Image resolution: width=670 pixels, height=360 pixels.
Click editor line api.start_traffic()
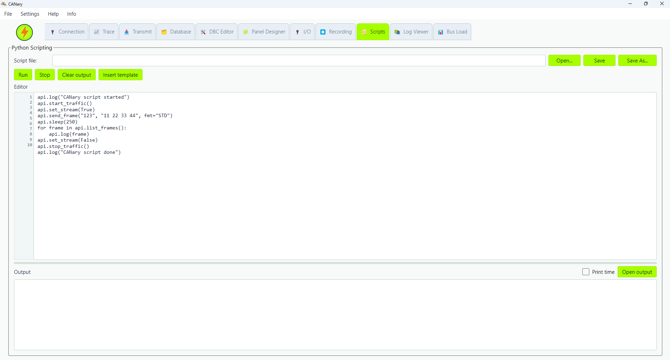pyautogui.click(x=65, y=103)
